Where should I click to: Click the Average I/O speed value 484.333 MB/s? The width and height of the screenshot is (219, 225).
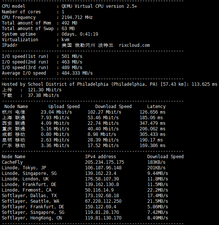click(77, 73)
